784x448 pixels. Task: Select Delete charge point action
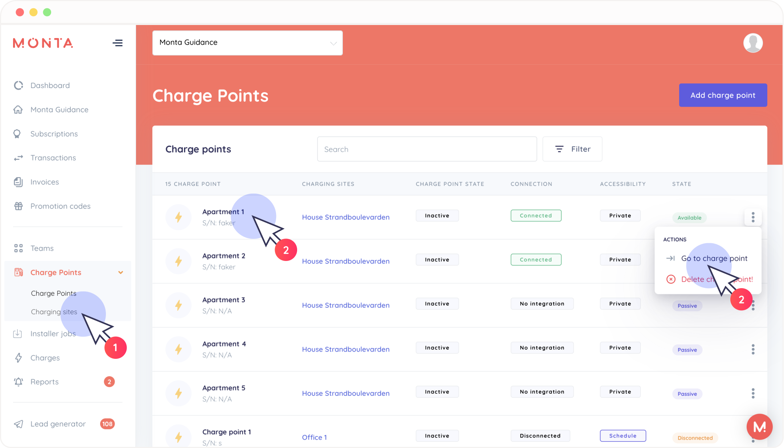pyautogui.click(x=709, y=279)
